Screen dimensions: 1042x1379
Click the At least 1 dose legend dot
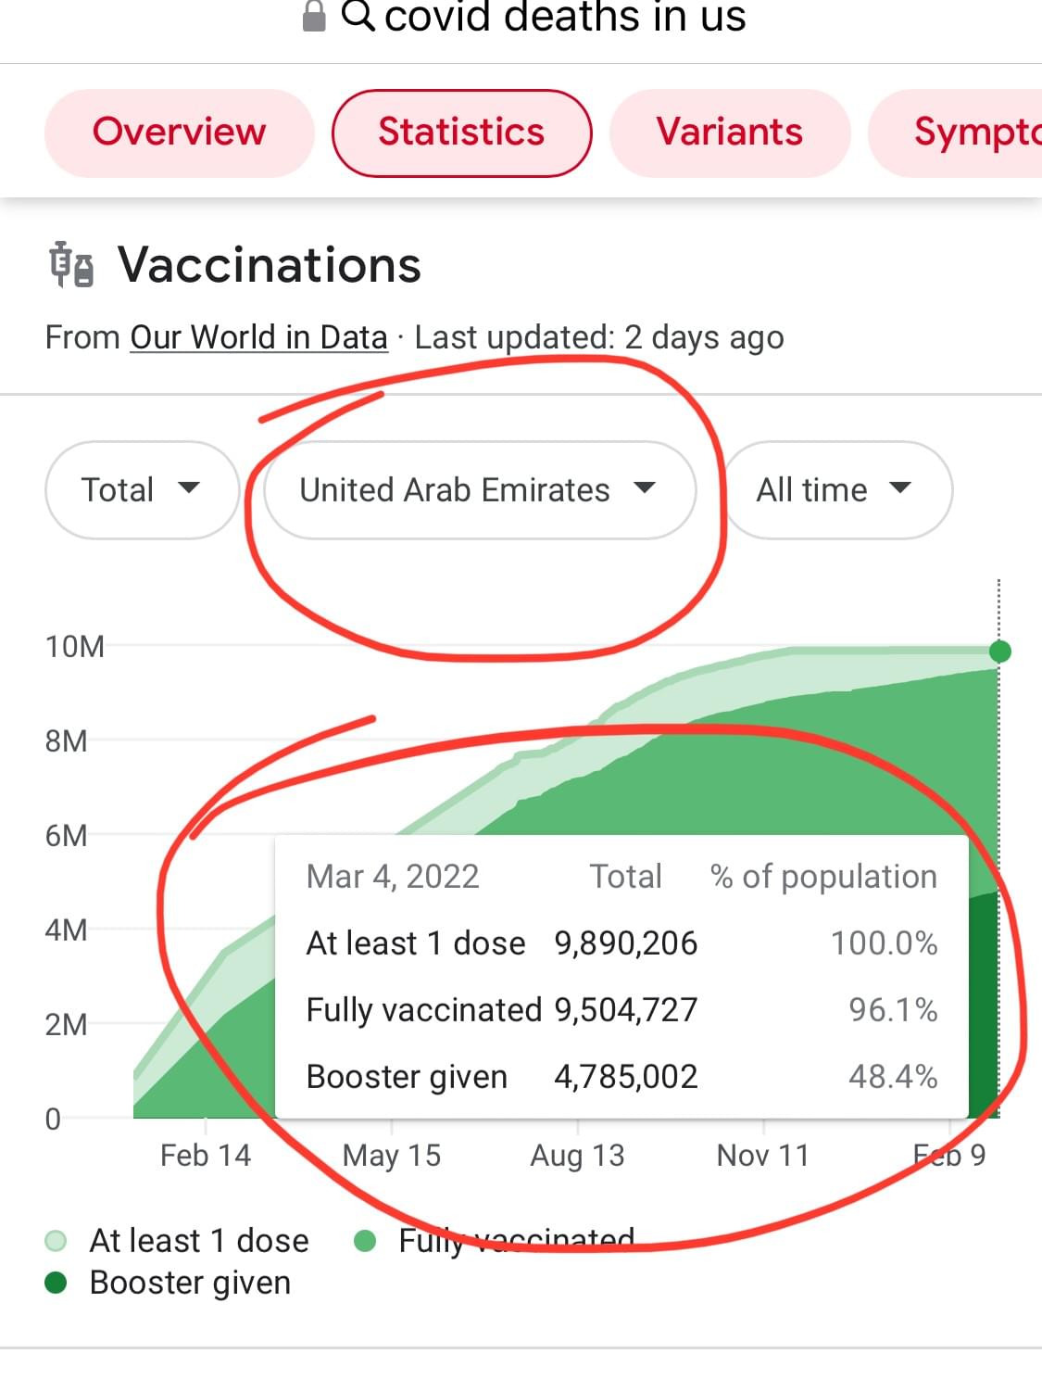point(56,1240)
